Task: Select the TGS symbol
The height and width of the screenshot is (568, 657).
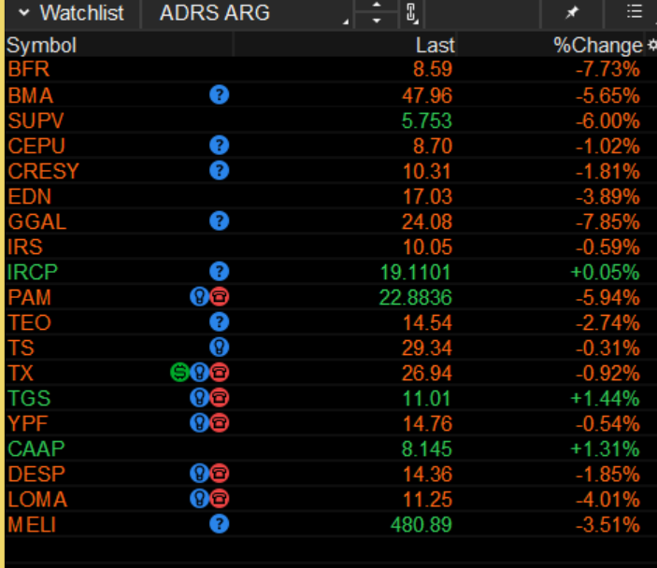Action: 29,398
